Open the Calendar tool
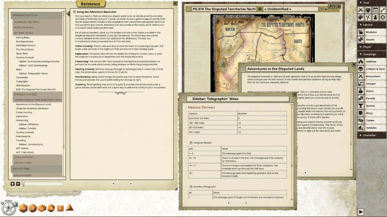 pyautogui.click(x=376, y=10)
